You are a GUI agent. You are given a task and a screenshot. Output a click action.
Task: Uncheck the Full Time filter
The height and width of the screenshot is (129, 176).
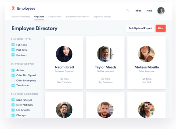[13, 45]
